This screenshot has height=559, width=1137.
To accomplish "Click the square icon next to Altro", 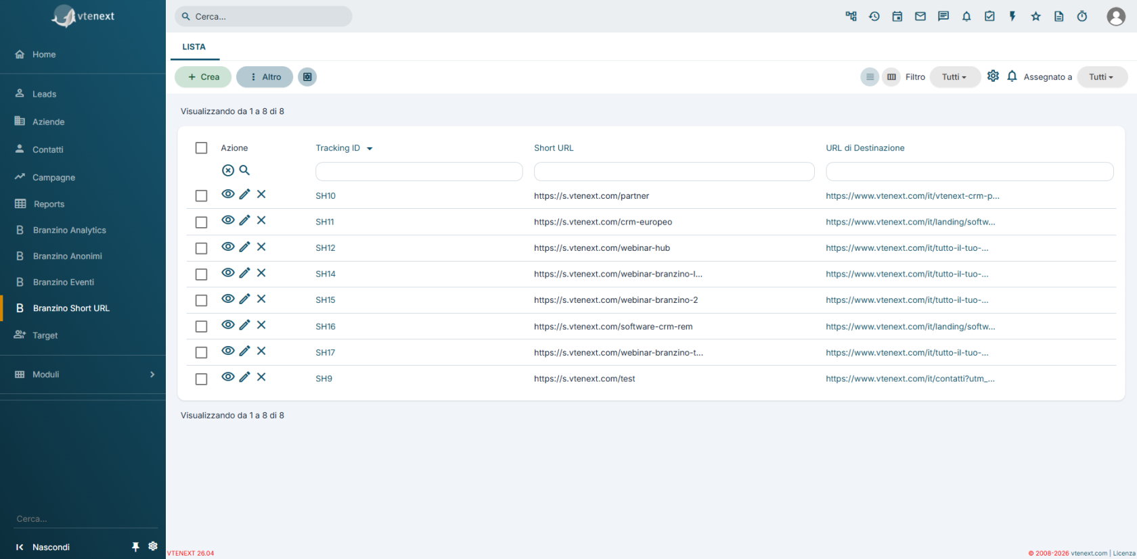I will click(307, 77).
